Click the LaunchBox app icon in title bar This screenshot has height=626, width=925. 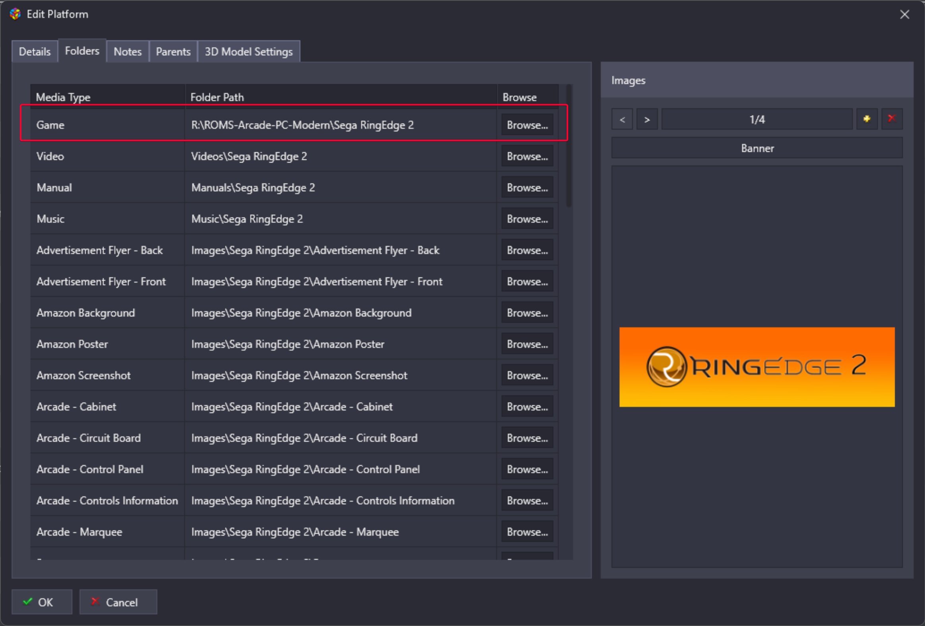[x=15, y=14]
